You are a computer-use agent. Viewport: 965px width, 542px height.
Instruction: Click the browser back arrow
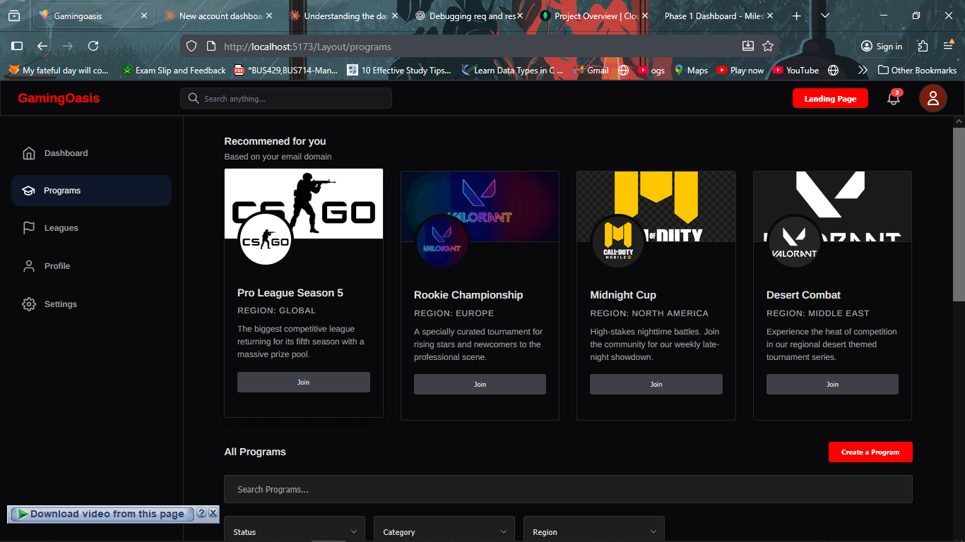[x=42, y=46]
